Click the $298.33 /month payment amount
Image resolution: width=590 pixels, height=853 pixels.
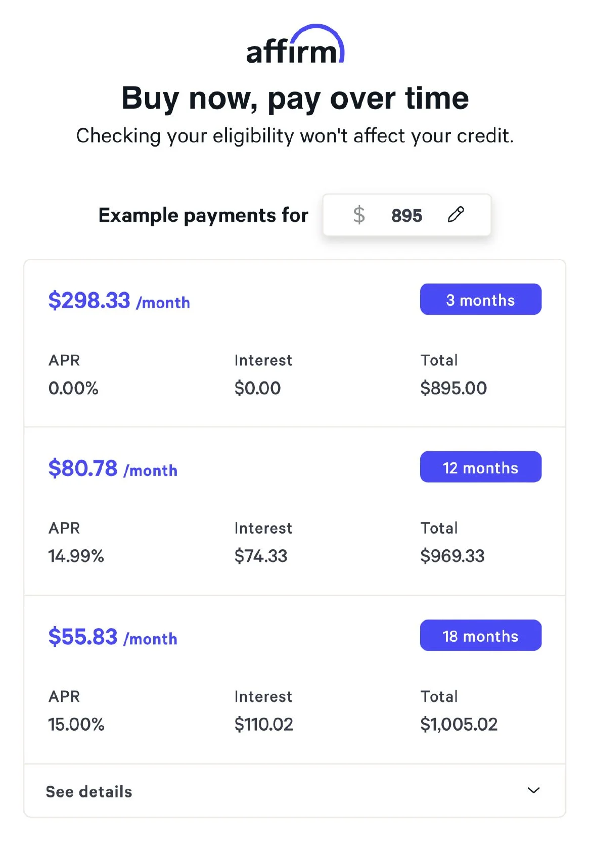click(x=119, y=301)
